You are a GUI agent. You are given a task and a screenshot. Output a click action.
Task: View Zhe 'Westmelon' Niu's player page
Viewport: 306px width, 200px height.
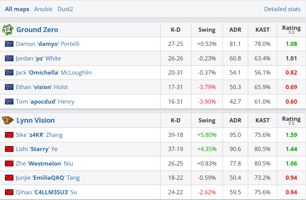[x=44, y=164]
